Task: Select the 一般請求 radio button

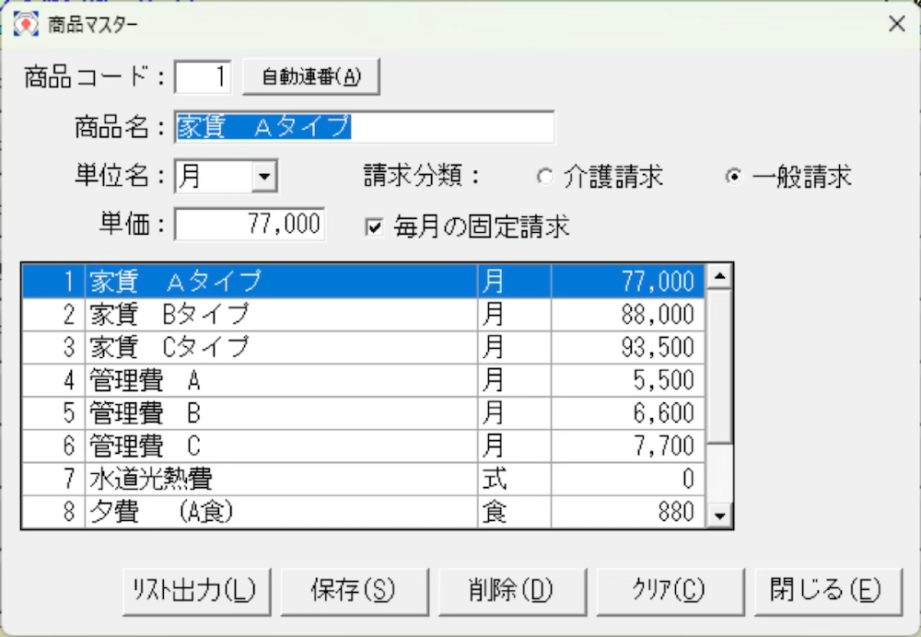Action: tap(733, 178)
